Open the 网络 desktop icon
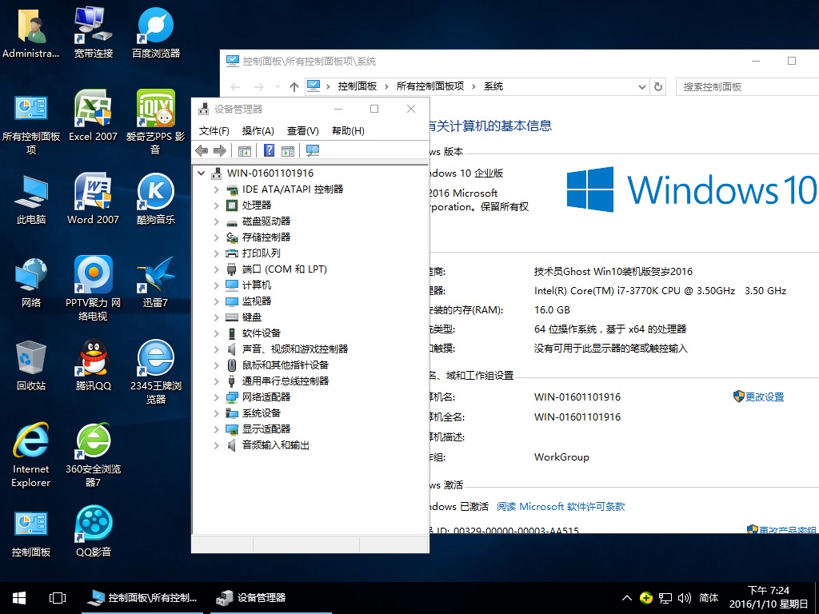 point(31,282)
